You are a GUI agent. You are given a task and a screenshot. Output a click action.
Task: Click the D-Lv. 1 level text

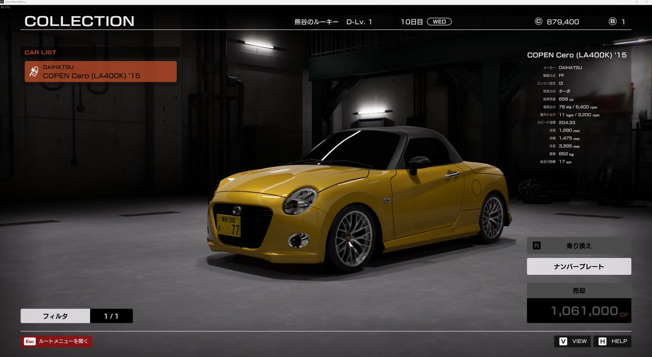point(359,22)
